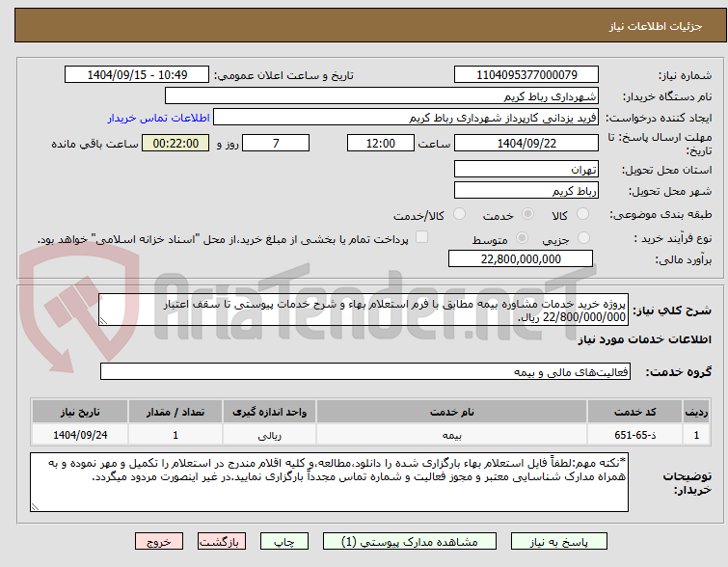The image size is (728, 567).
Task: Select the خدمت radio button
Action: 527,214
